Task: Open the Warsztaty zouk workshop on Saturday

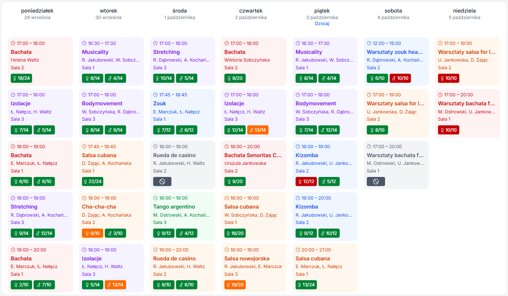Action: [395, 52]
